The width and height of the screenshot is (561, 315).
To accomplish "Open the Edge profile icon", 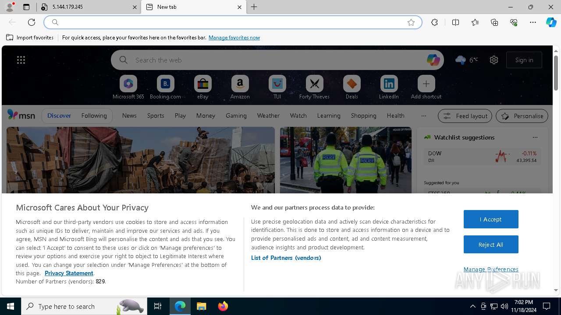I will 9,7.
